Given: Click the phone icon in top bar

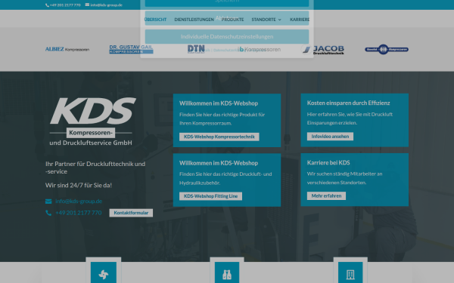Looking at the screenshot, I should [47, 5].
